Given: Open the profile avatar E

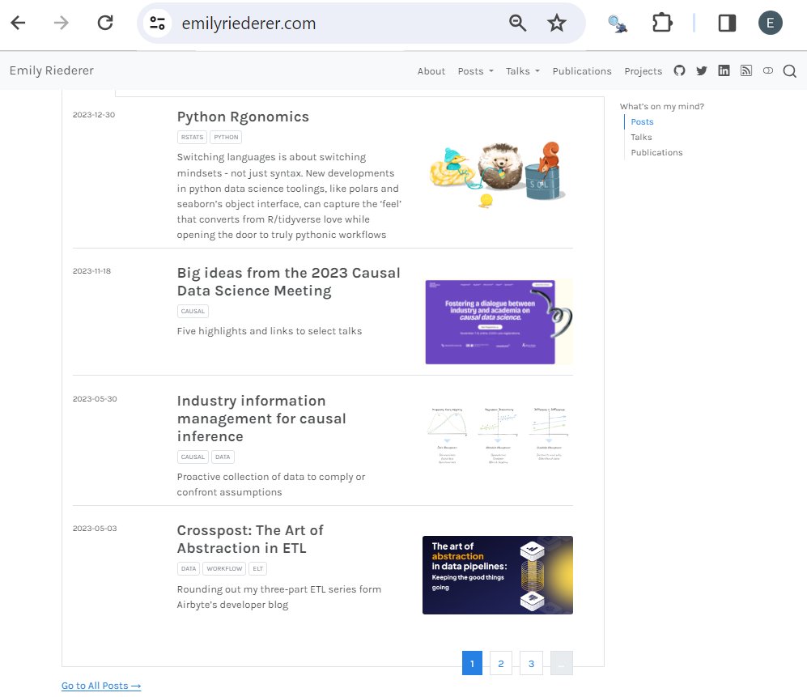Looking at the screenshot, I should point(770,23).
